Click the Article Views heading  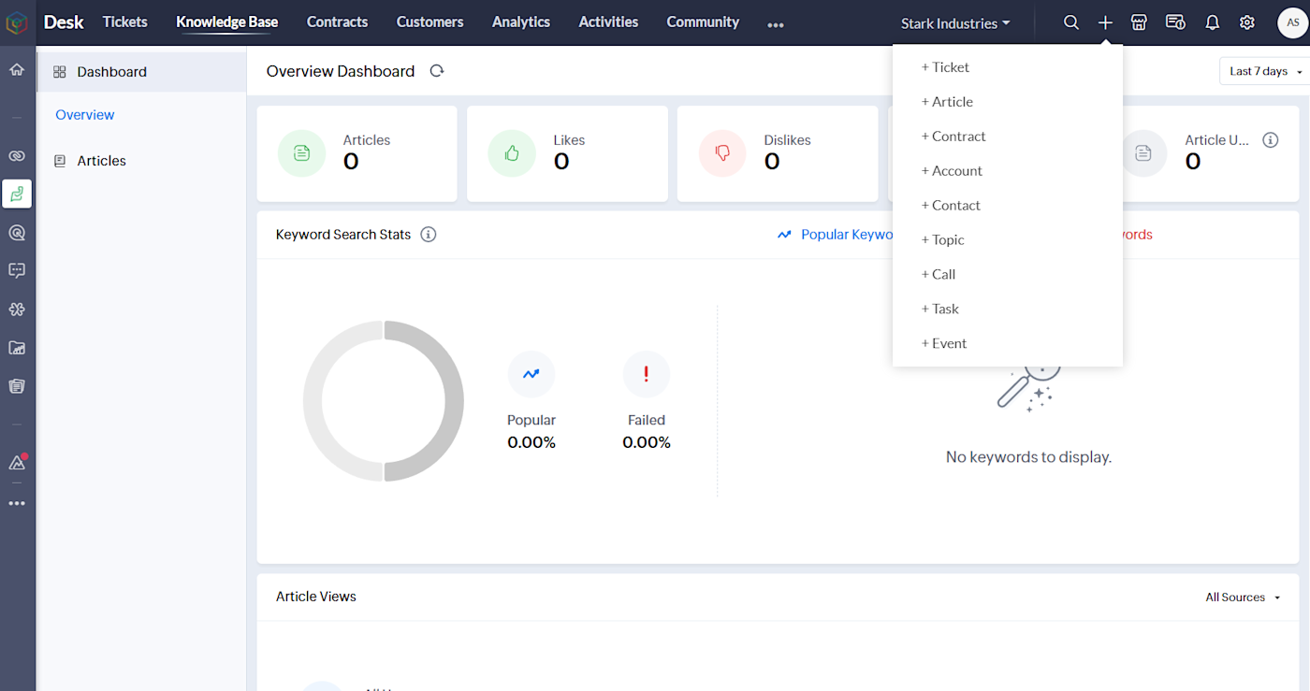click(316, 597)
